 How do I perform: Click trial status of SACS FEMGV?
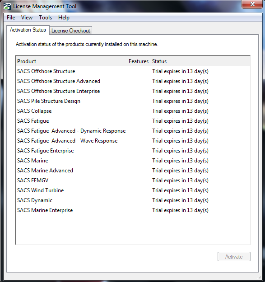pyautogui.click(x=180, y=180)
